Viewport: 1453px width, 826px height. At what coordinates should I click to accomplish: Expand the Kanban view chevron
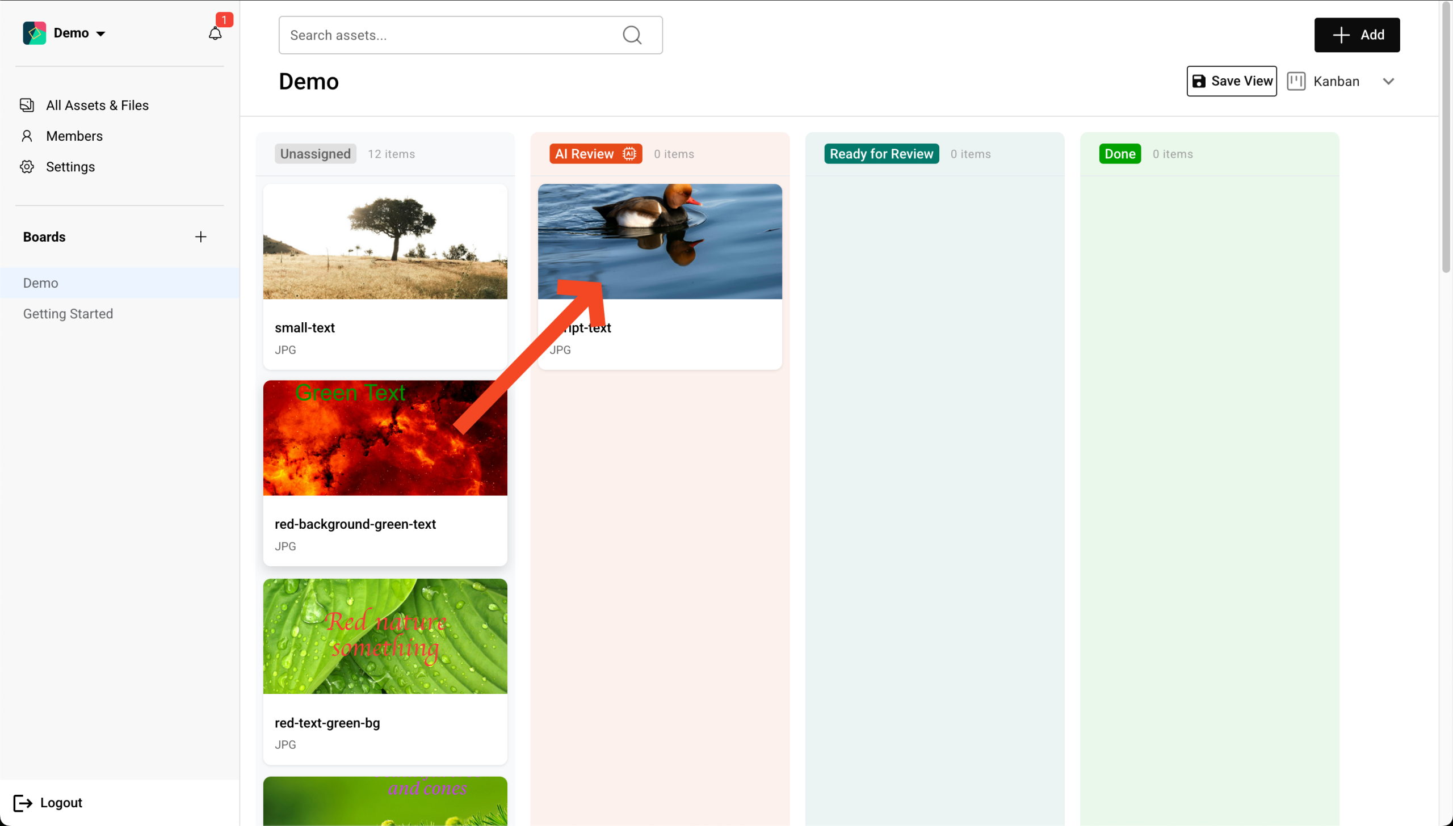tap(1388, 81)
